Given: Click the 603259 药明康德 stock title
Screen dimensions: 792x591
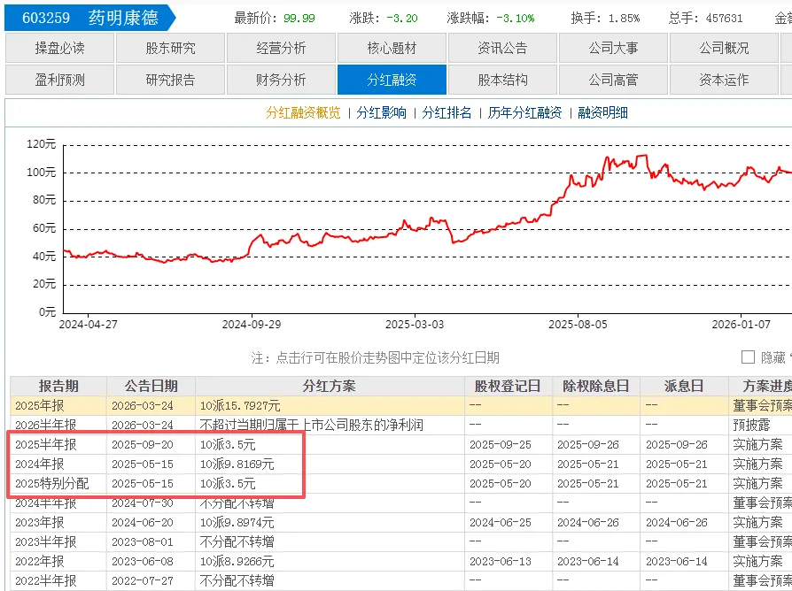Looking at the screenshot, I should click(89, 18).
